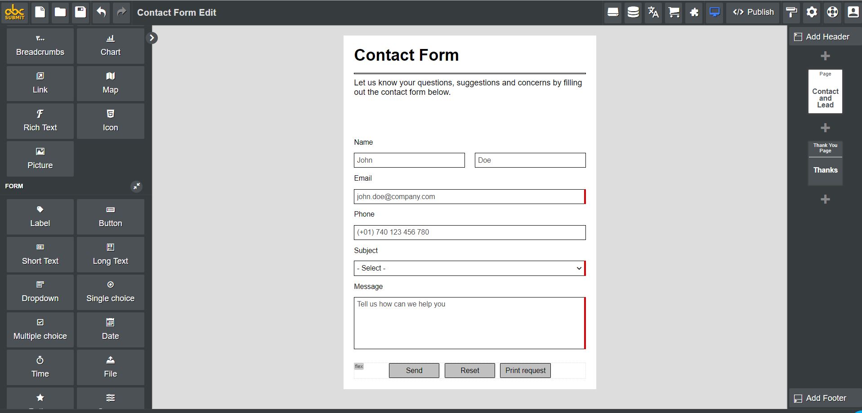Screen dimensions: 862x413
Task: Redo the last action
Action: pyautogui.click(x=121, y=12)
